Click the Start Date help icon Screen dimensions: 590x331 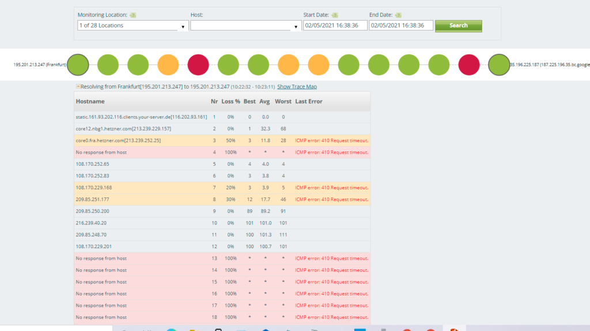(x=335, y=15)
